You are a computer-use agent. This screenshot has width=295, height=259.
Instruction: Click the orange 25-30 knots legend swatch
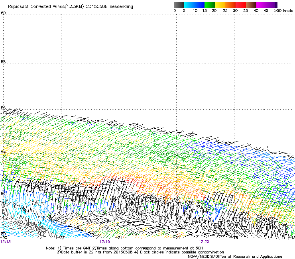tap(230, 5)
